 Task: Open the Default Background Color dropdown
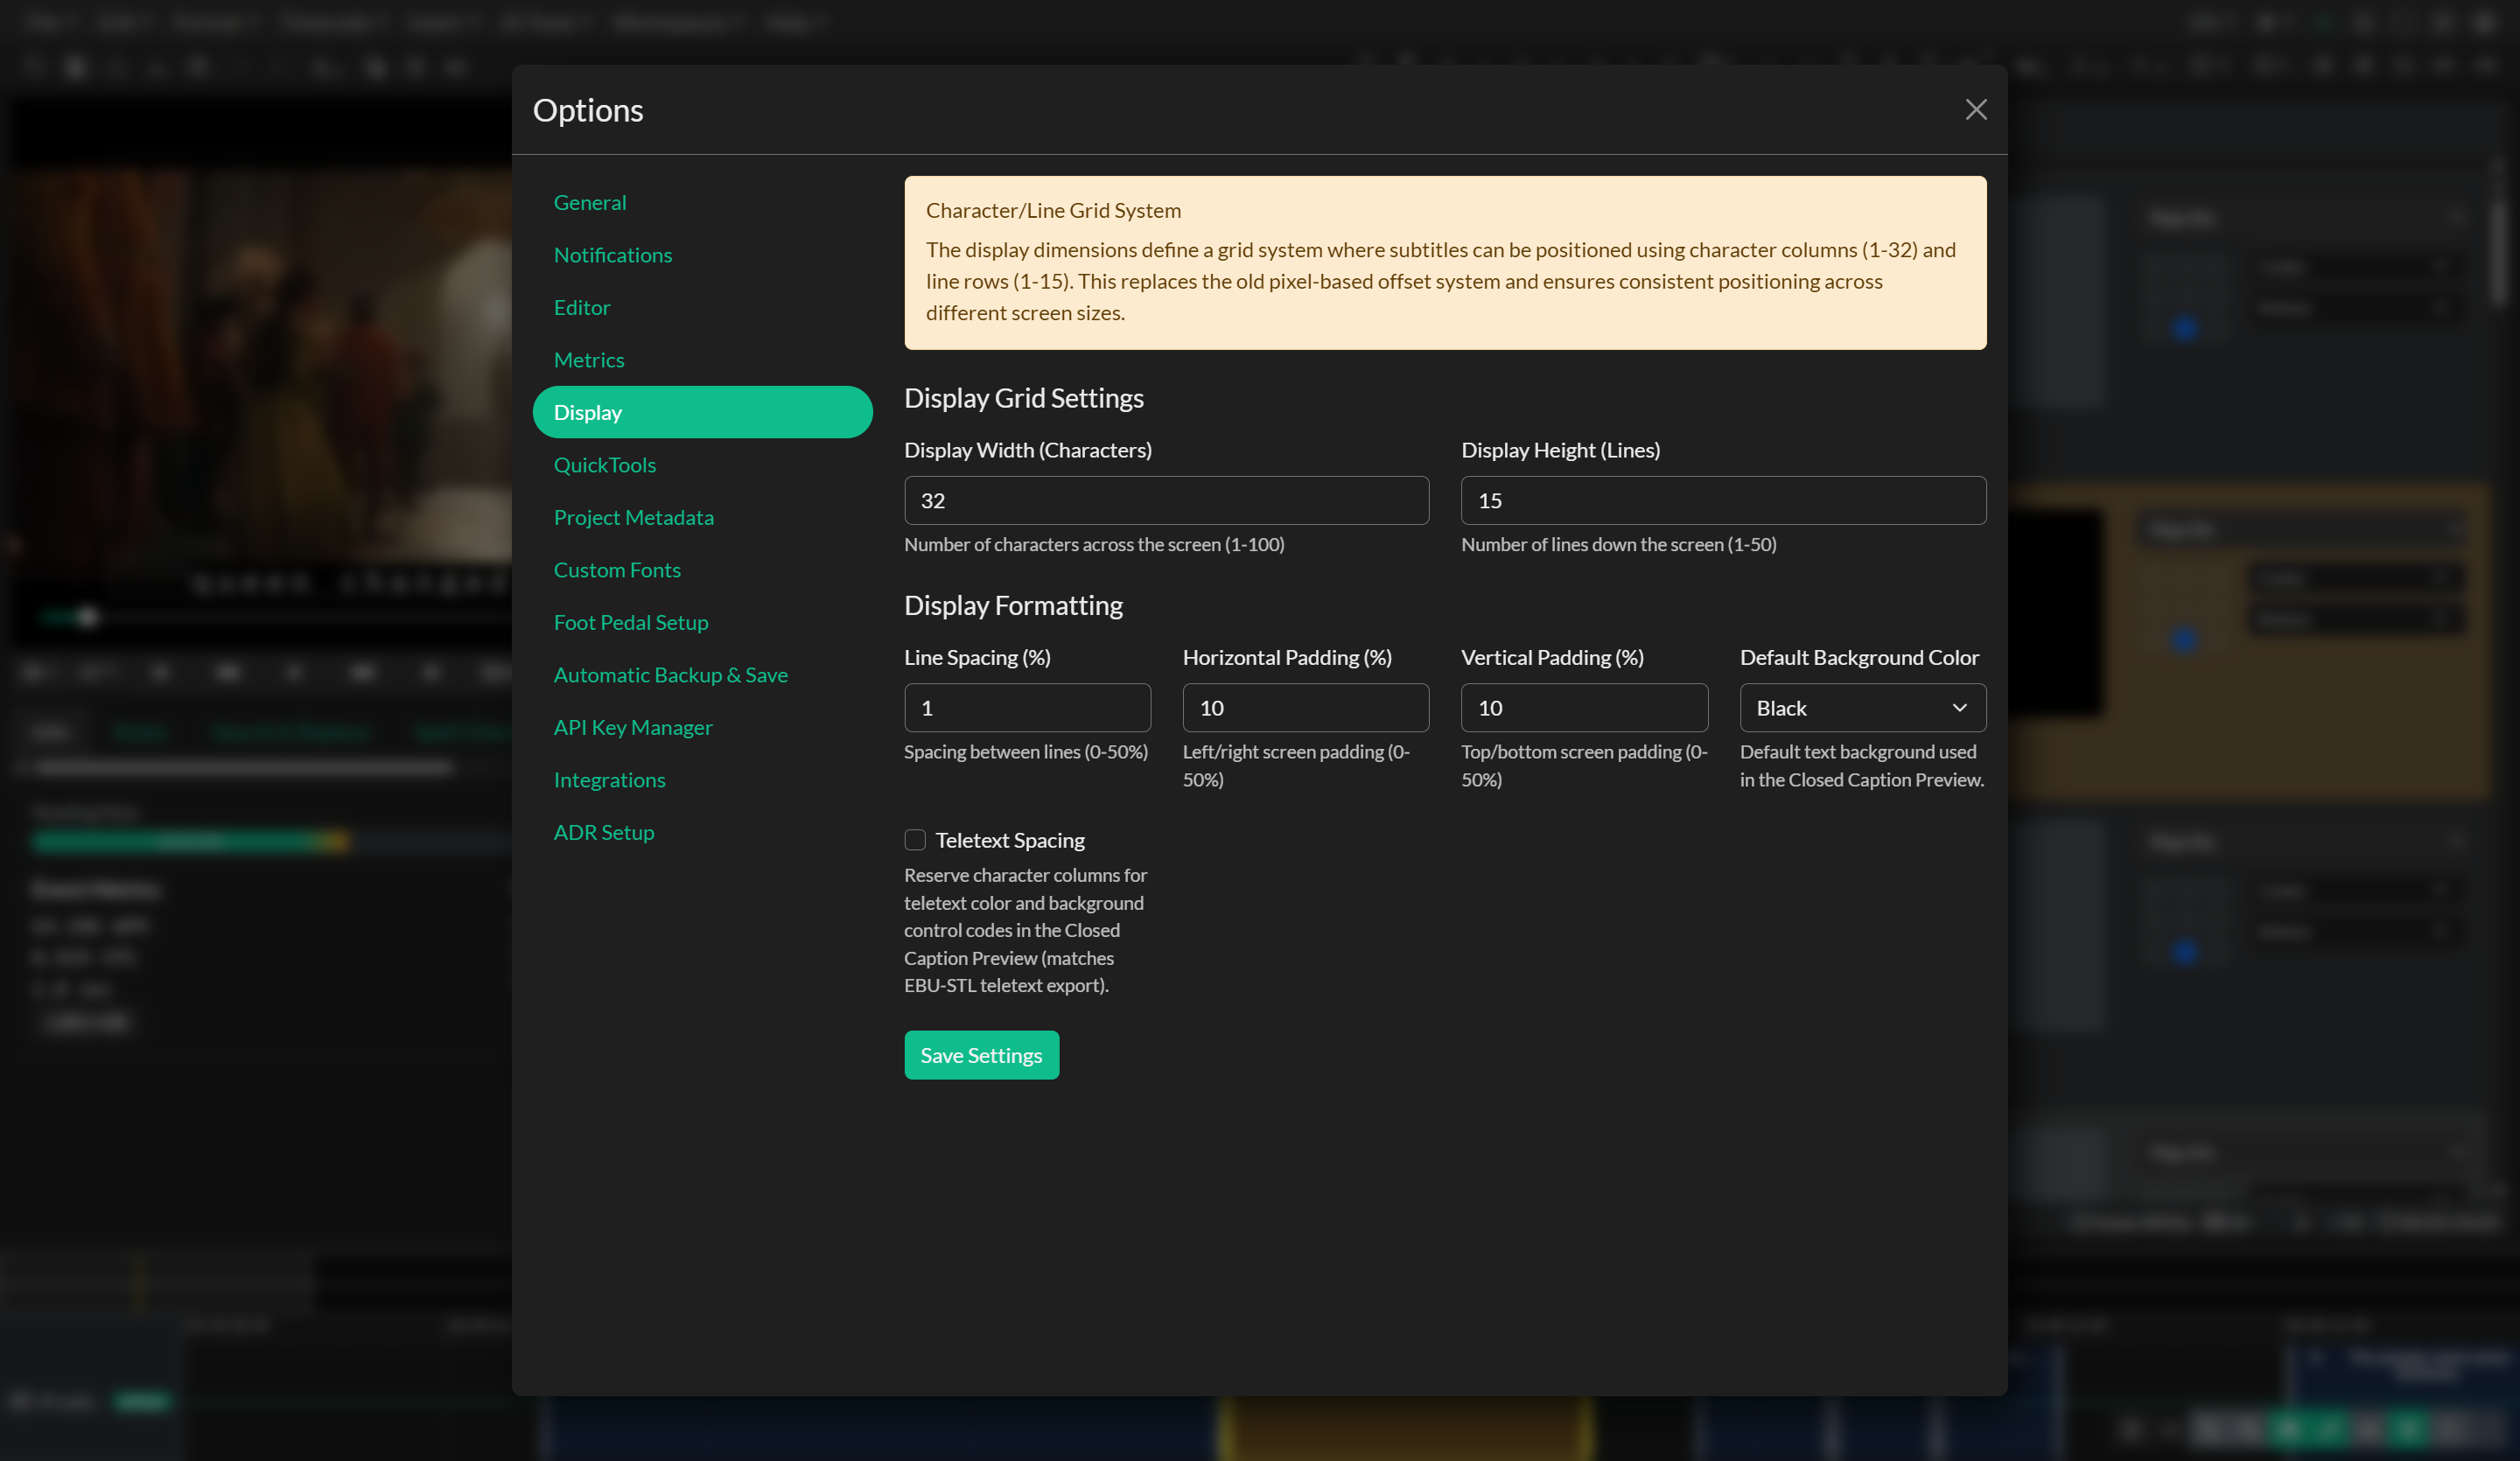1862,707
